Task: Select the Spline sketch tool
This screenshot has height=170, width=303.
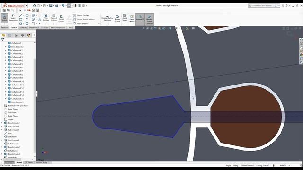Action: [33, 15]
